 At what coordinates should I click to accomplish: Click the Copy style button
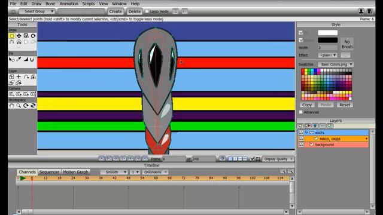pos(307,105)
